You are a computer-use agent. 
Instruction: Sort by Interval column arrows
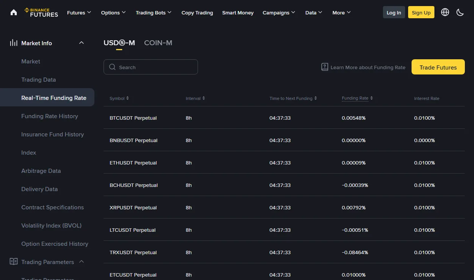pos(204,98)
